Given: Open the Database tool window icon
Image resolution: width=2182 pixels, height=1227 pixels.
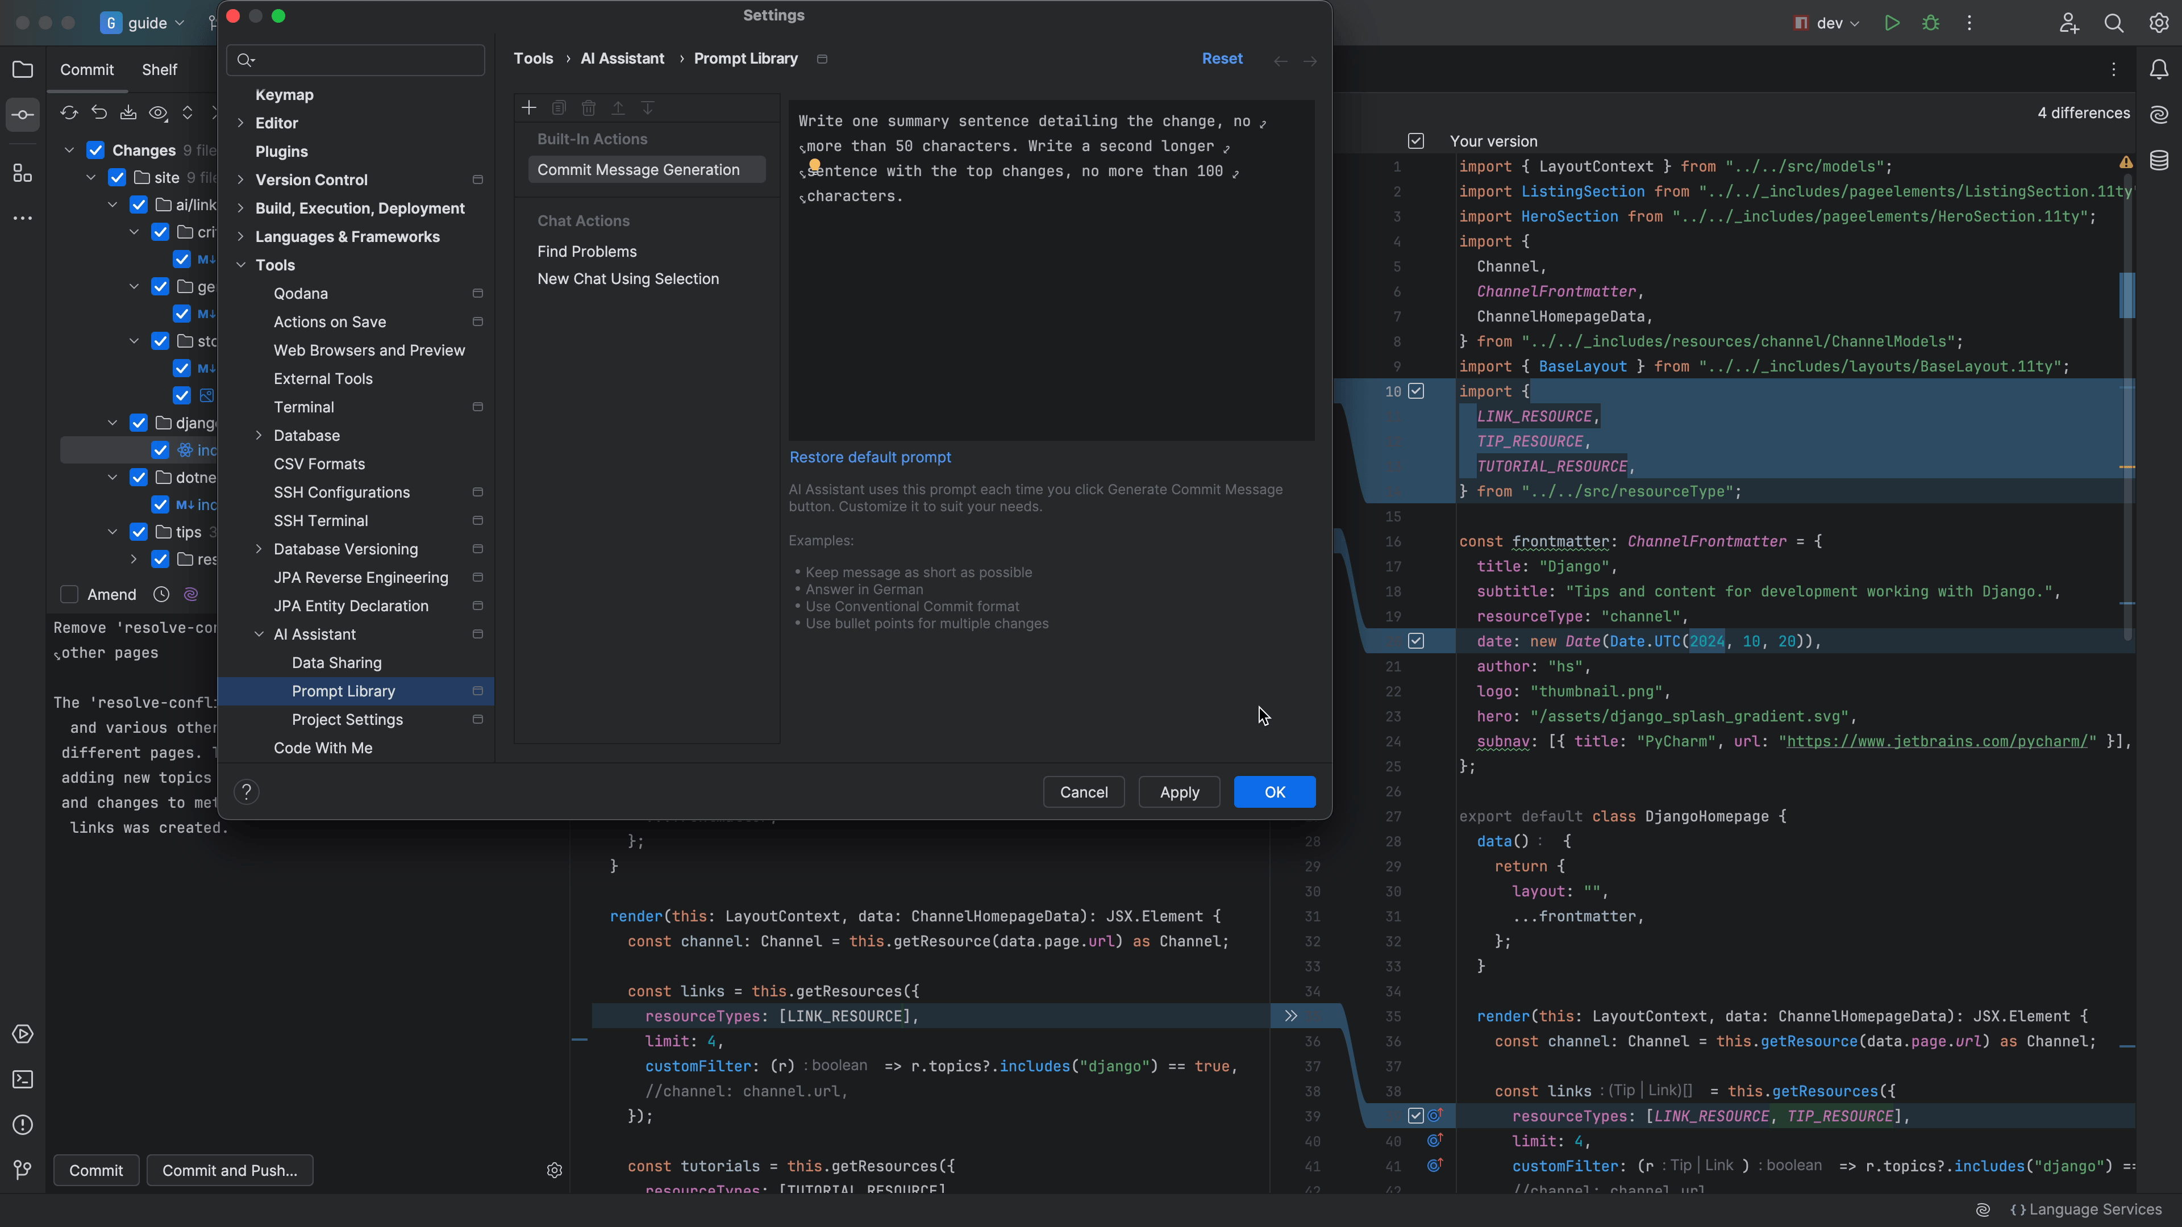Looking at the screenshot, I should click(x=2158, y=159).
